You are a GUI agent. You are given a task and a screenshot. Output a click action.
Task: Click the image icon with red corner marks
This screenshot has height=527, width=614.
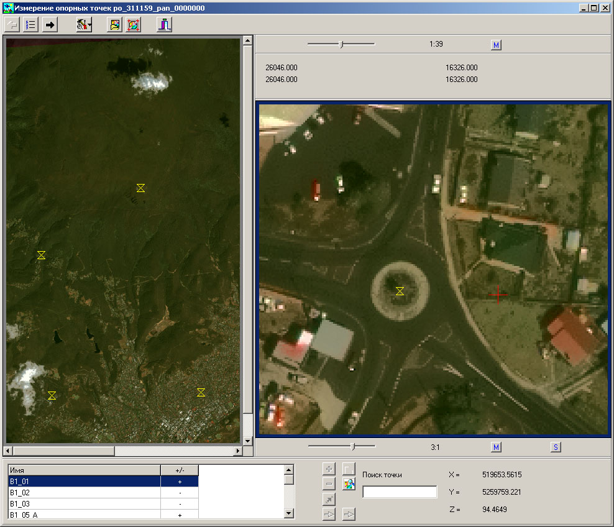tap(133, 25)
